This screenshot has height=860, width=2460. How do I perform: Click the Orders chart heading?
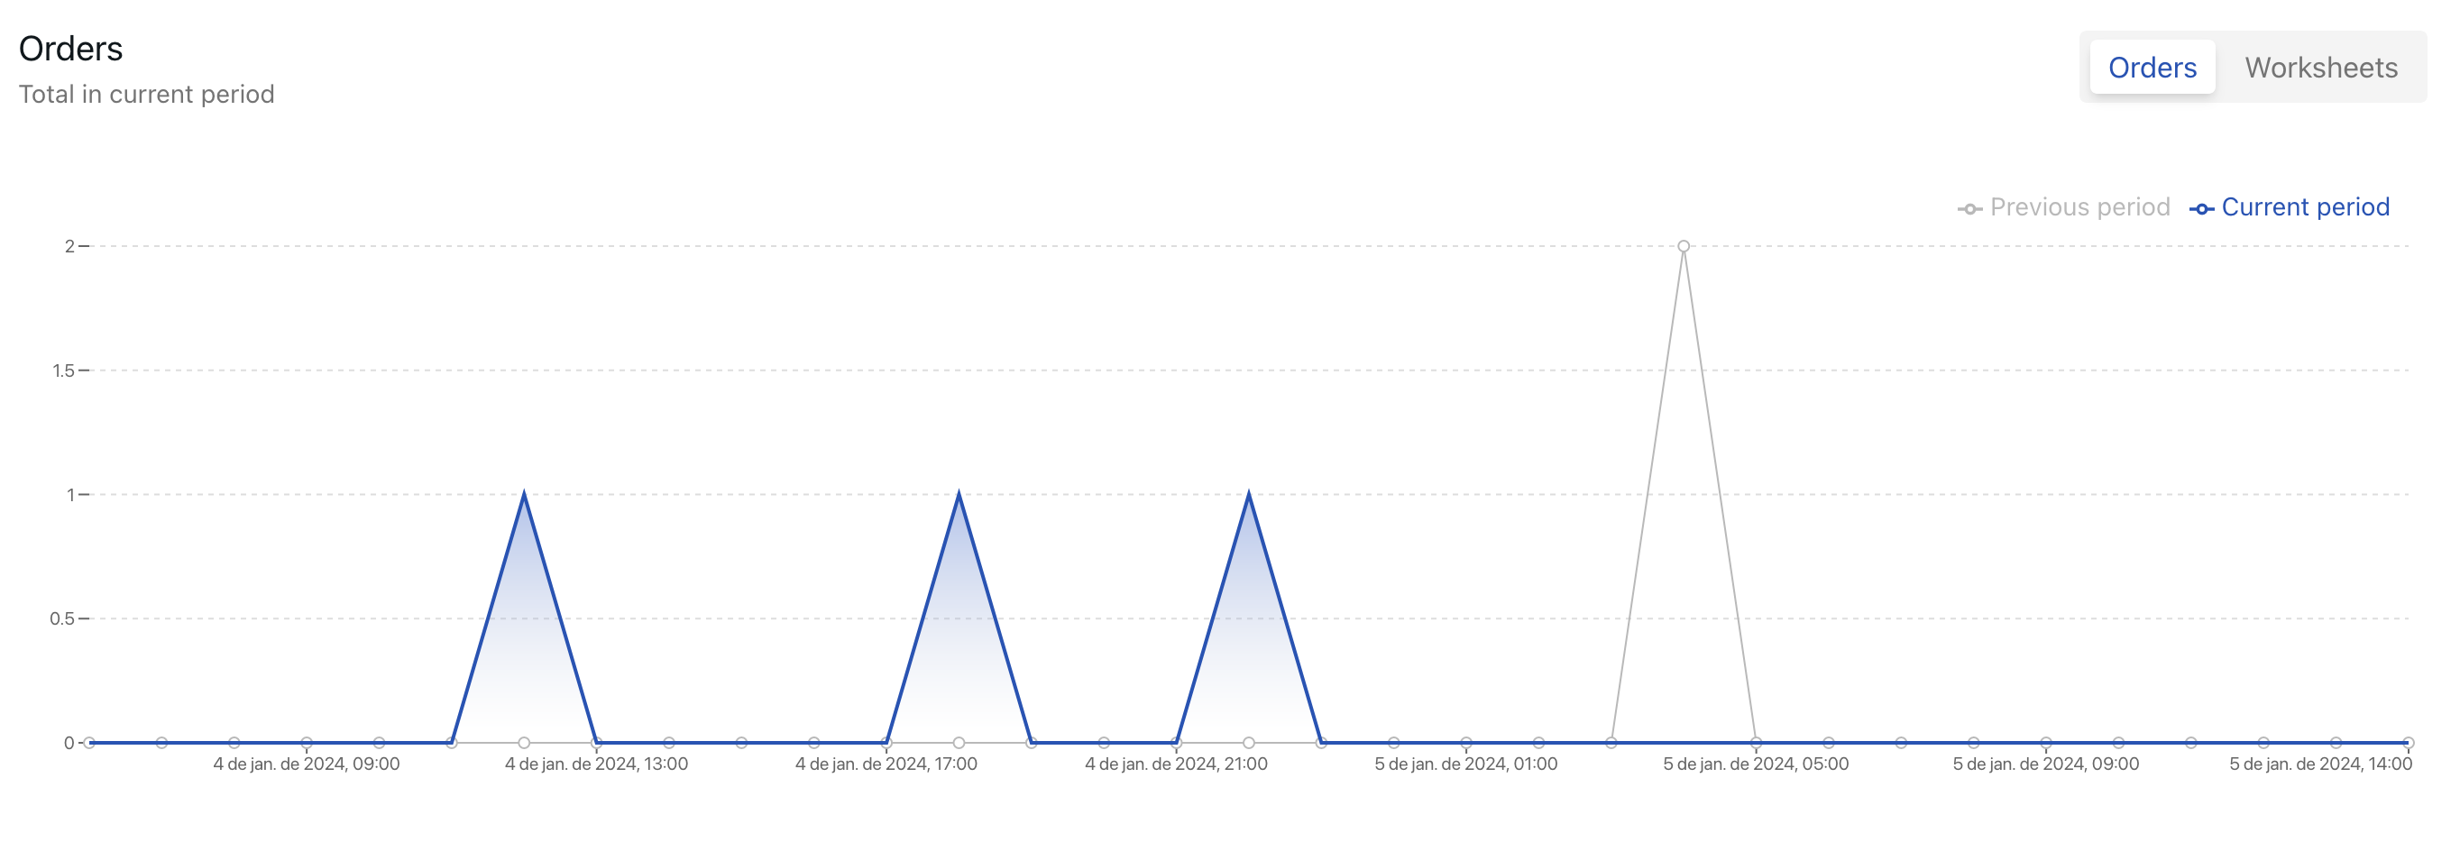click(x=70, y=49)
